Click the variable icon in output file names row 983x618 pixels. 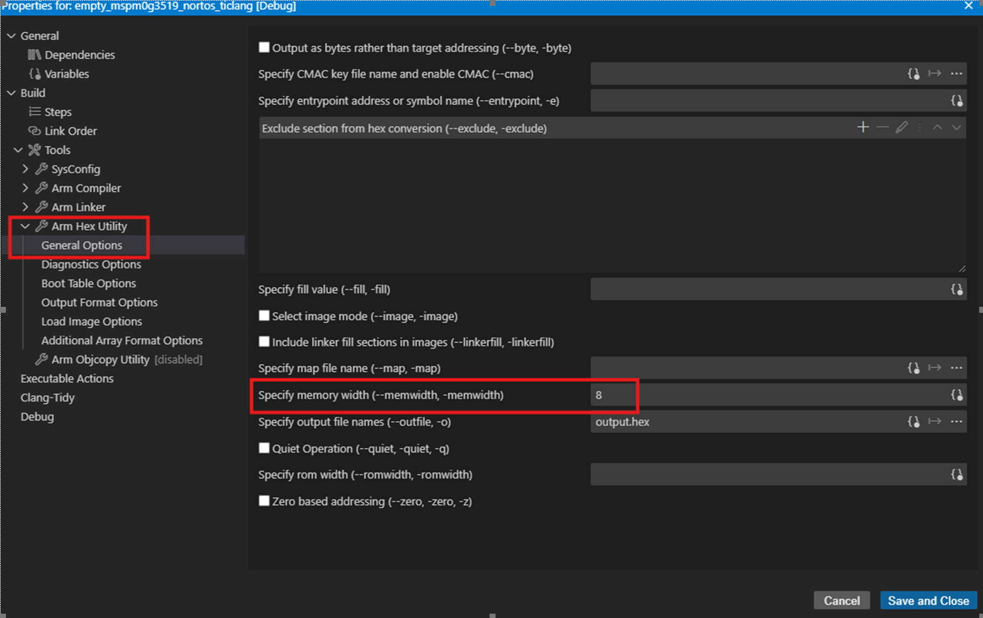click(x=913, y=422)
